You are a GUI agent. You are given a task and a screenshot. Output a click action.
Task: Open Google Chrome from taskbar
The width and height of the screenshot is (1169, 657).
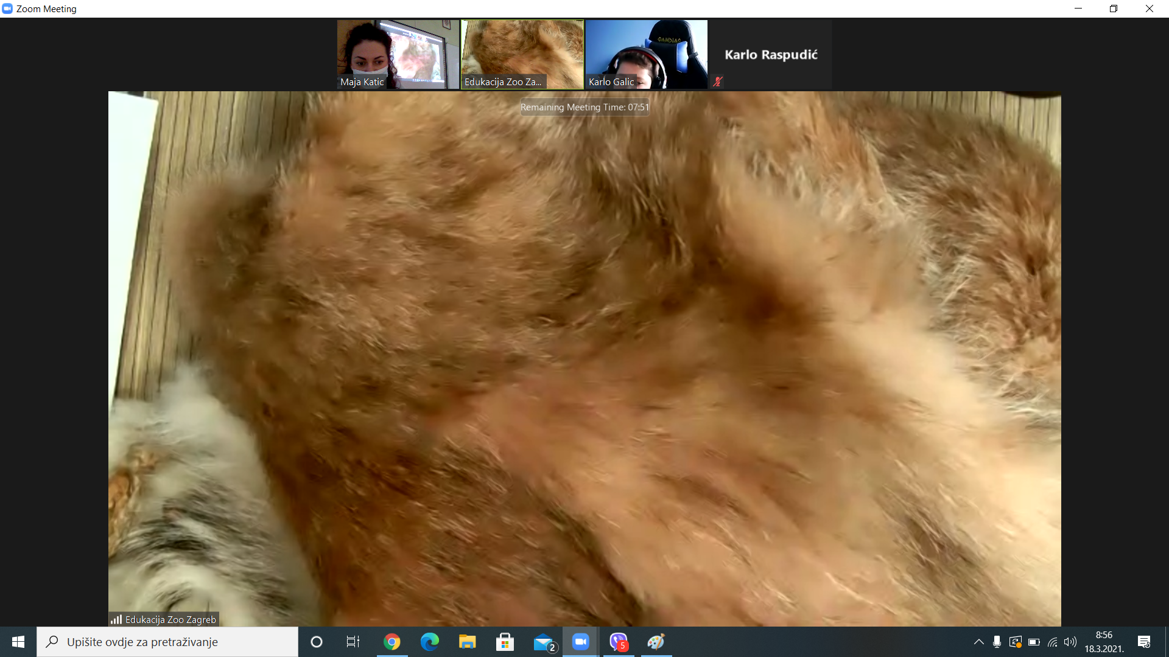click(392, 642)
